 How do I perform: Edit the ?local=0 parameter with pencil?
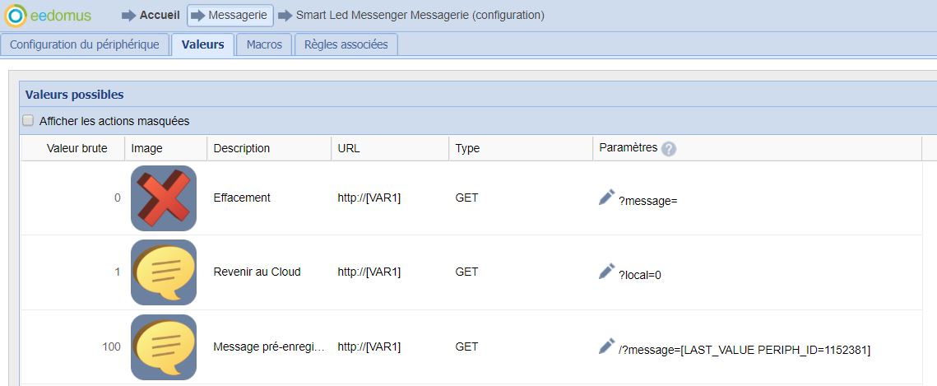click(x=606, y=271)
